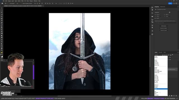Toggle filter for shape layers
Viewport: 179px width, 100px height.
(169, 55)
